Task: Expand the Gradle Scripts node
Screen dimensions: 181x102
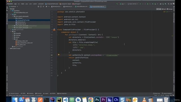Action: [x=9, y=48]
